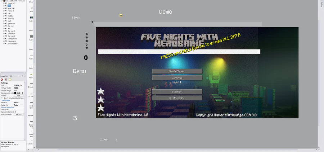Toggle 'Don't include at build time' checkbox
The image size is (324, 152).
click(x=2, y=98)
